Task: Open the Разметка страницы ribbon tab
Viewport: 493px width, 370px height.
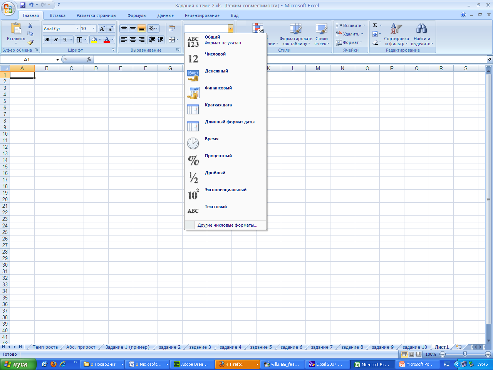Action: point(96,15)
